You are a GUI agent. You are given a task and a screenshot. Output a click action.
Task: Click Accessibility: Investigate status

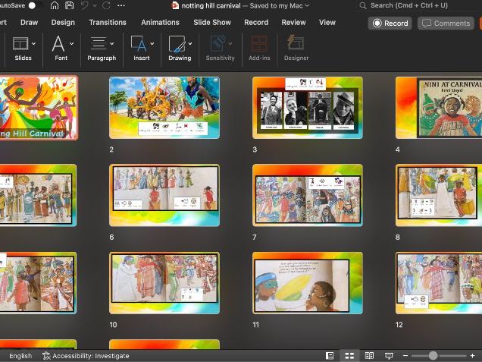86,356
